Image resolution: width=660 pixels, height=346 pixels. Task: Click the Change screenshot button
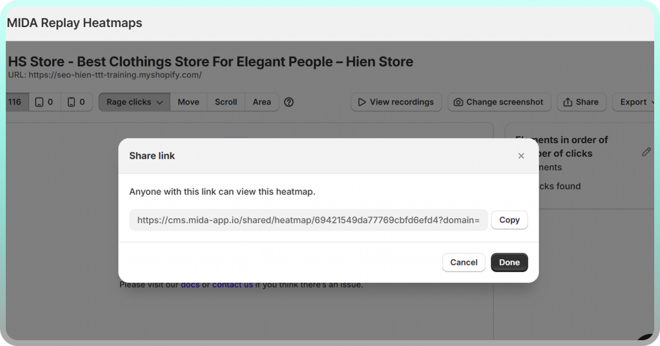pyautogui.click(x=499, y=102)
